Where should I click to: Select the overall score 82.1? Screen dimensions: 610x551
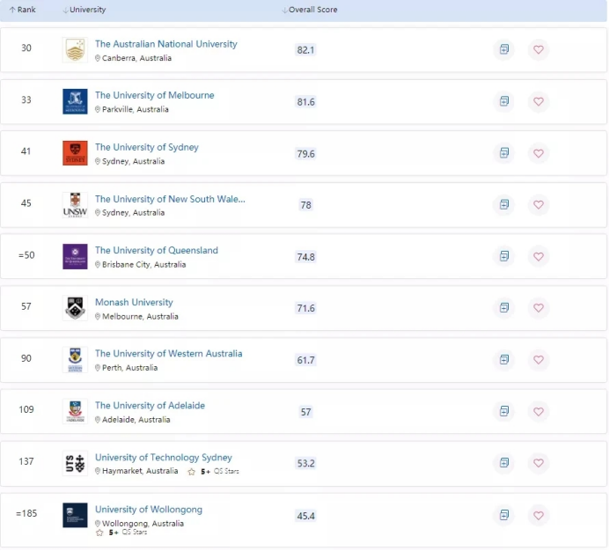click(305, 50)
